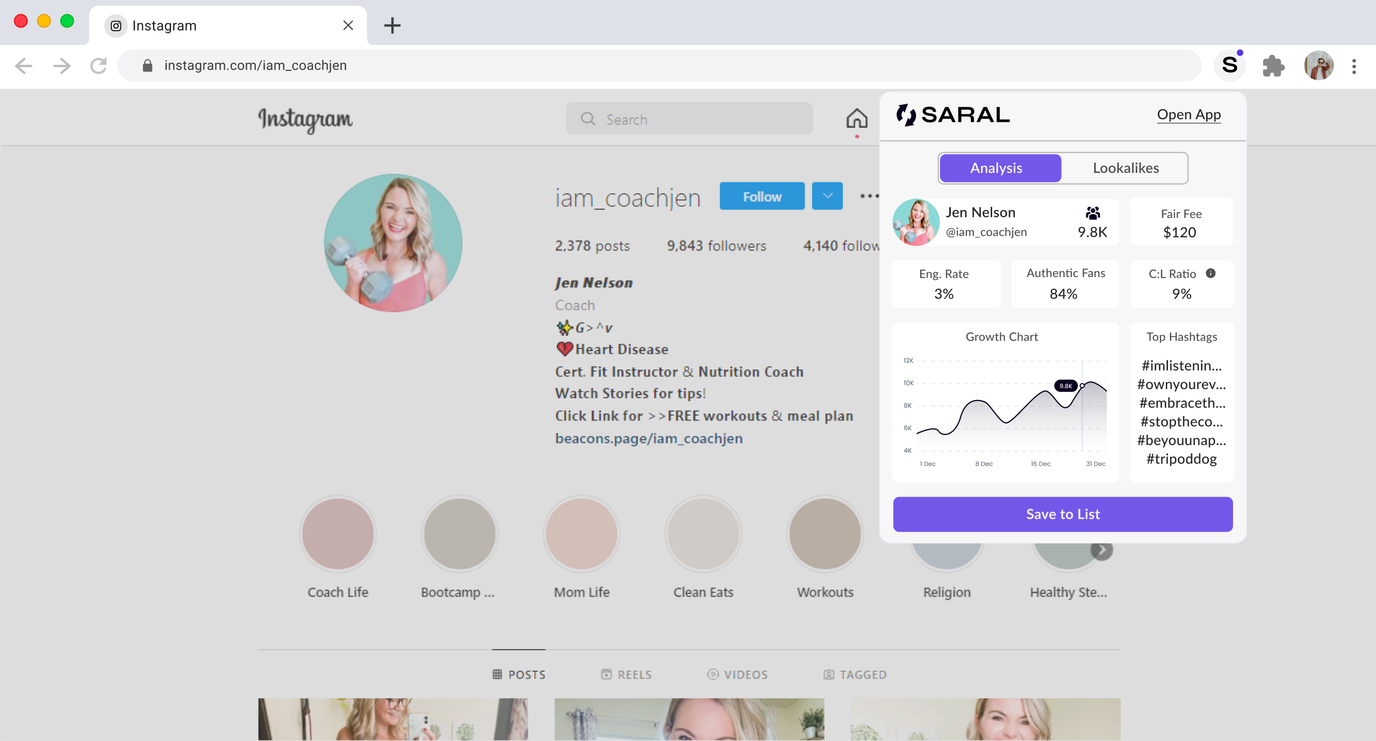Click the #beyouunap... hashtag
This screenshot has height=741, width=1376.
click(1181, 440)
